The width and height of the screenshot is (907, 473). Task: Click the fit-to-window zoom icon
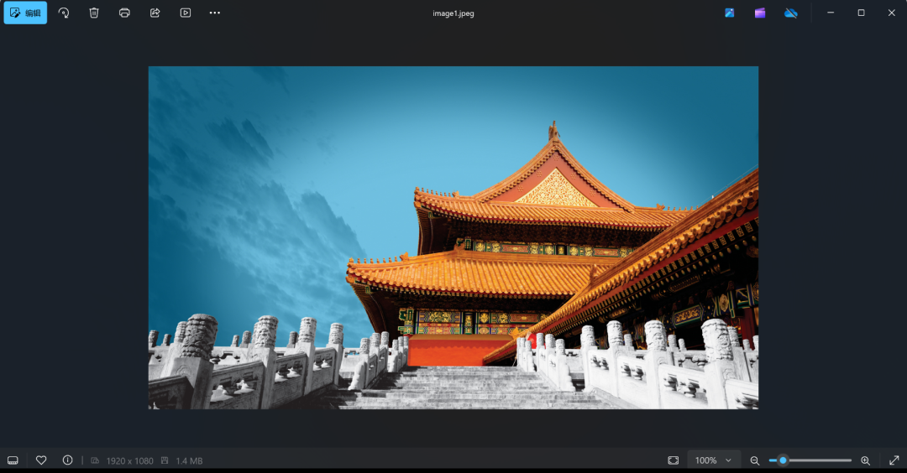click(674, 460)
